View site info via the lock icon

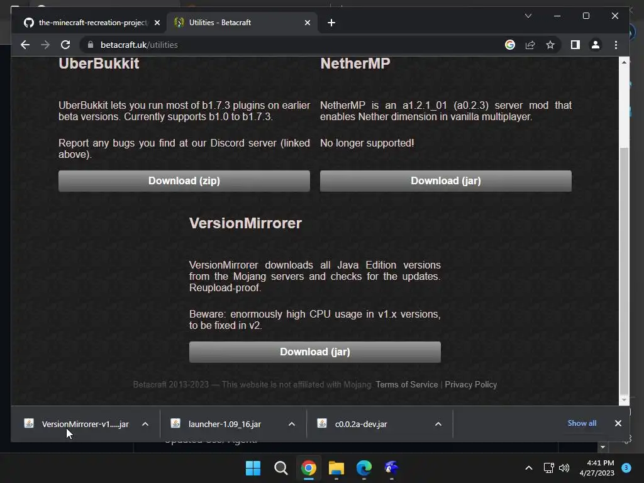91,45
